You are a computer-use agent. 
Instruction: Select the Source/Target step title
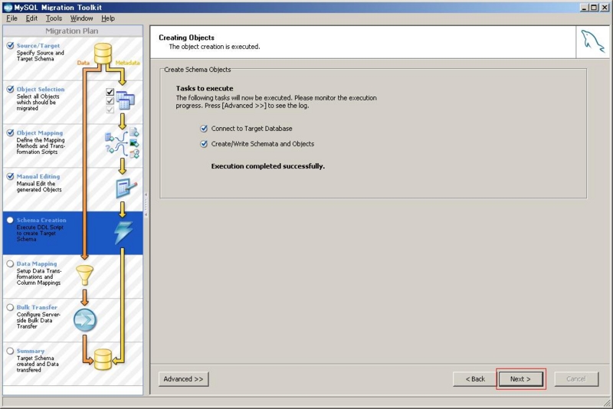point(38,46)
